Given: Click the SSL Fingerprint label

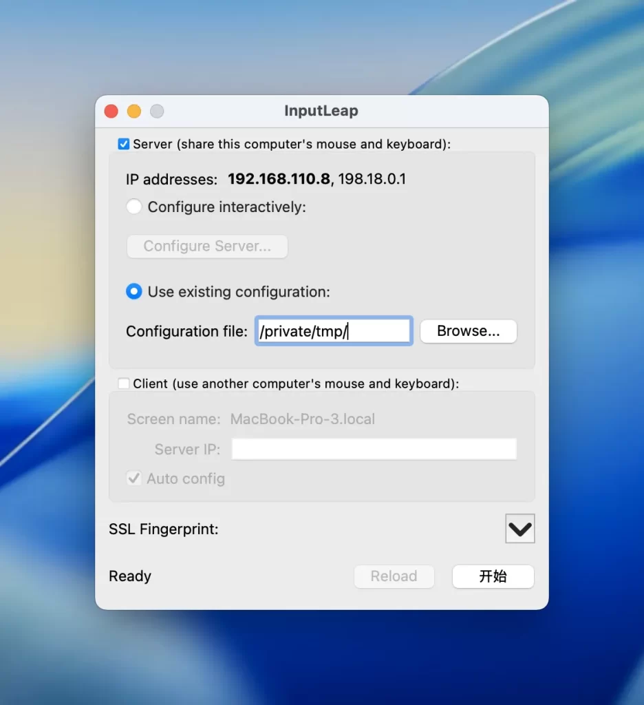Looking at the screenshot, I should pyautogui.click(x=164, y=529).
